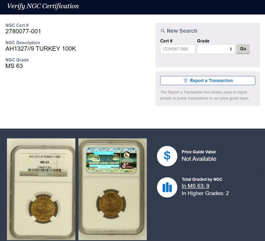Click the barcode on the certification label
Viewport: 265px width, 241px height.
pos(45,170)
